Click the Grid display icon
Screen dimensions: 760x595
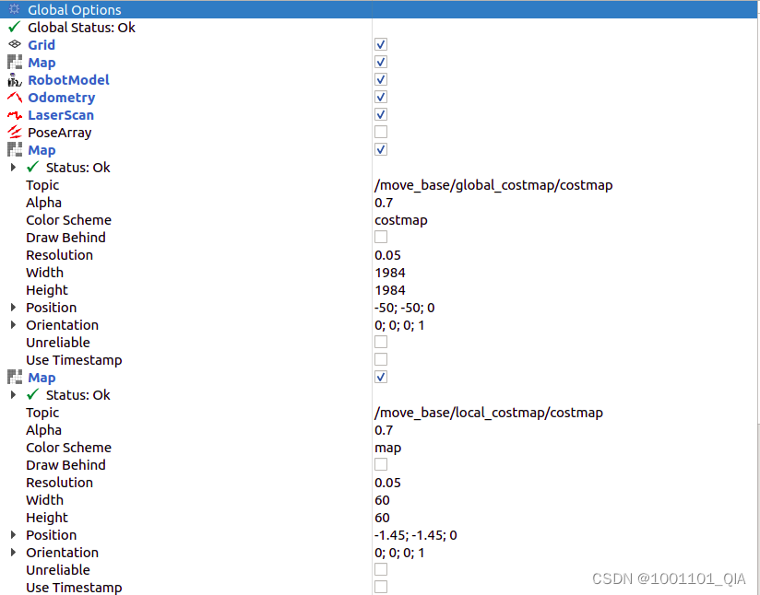(15, 44)
